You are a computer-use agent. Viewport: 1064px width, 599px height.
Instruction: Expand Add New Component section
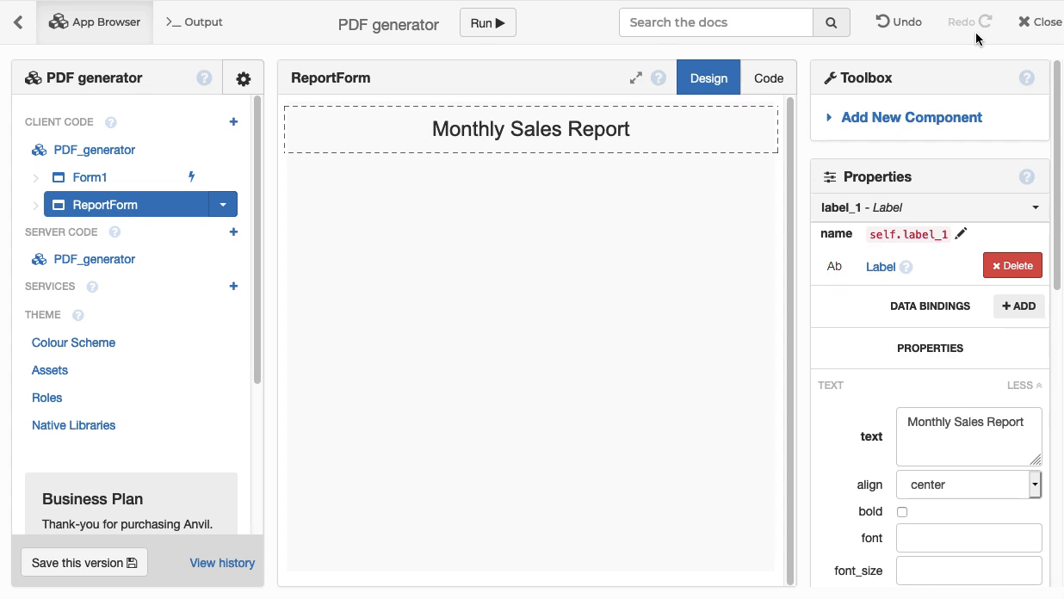911,118
